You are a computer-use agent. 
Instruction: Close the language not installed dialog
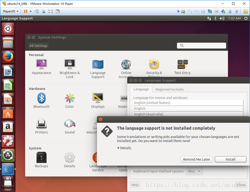coord(101,120)
